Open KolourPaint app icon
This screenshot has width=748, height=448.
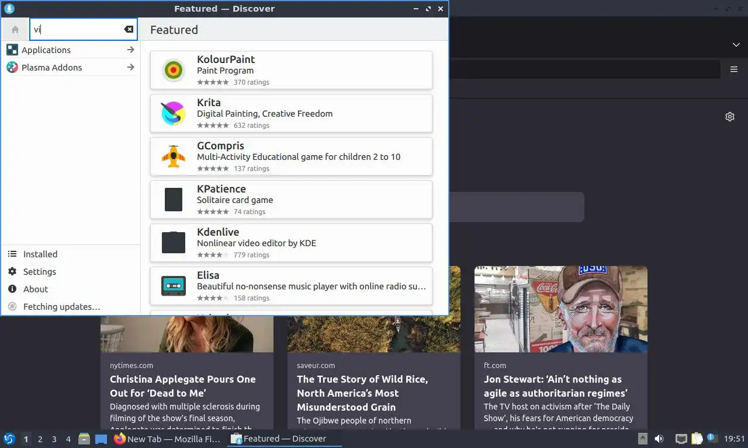pyautogui.click(x=174, y=70)
